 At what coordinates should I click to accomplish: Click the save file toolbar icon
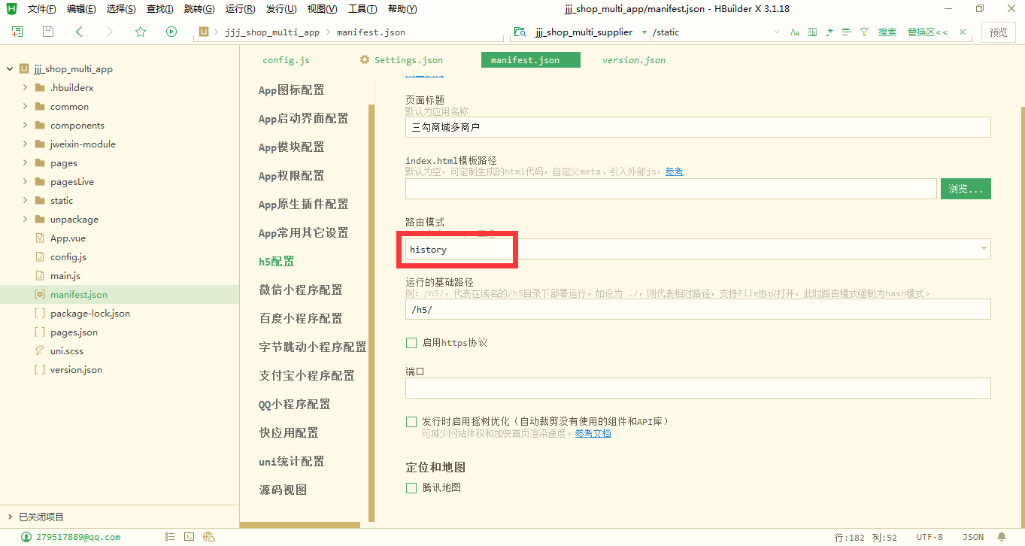coord(48,32)
